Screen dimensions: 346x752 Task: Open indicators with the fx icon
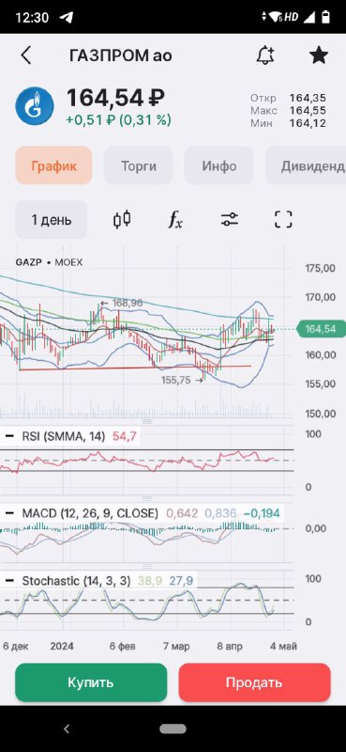[175, 220]
